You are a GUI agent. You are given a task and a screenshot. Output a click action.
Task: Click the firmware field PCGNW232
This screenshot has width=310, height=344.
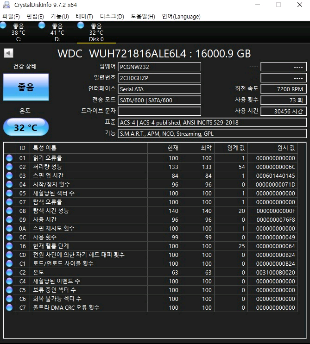(x=159, y=67)
